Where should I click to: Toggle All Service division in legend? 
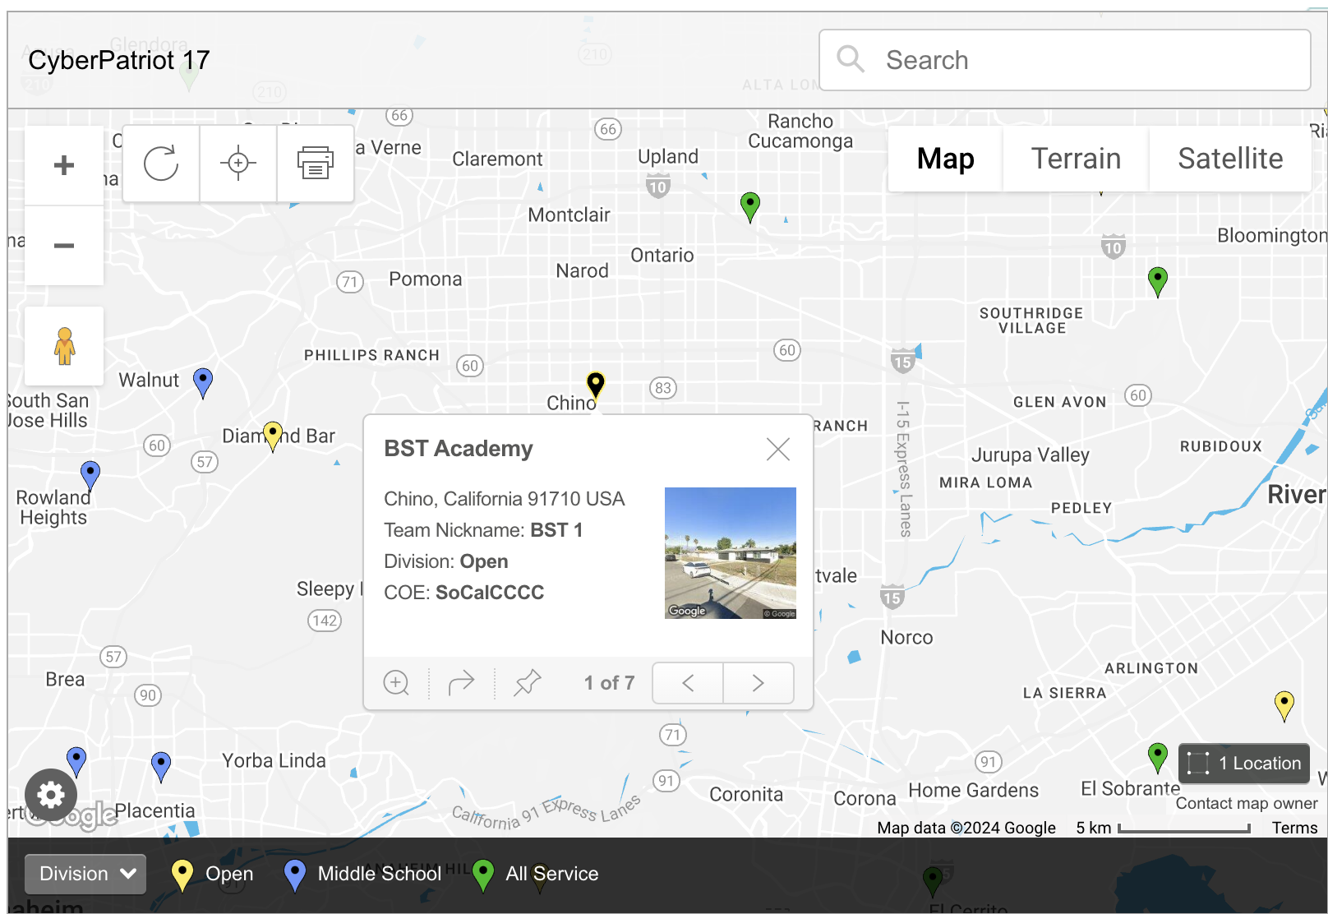(x=536, y=875)
